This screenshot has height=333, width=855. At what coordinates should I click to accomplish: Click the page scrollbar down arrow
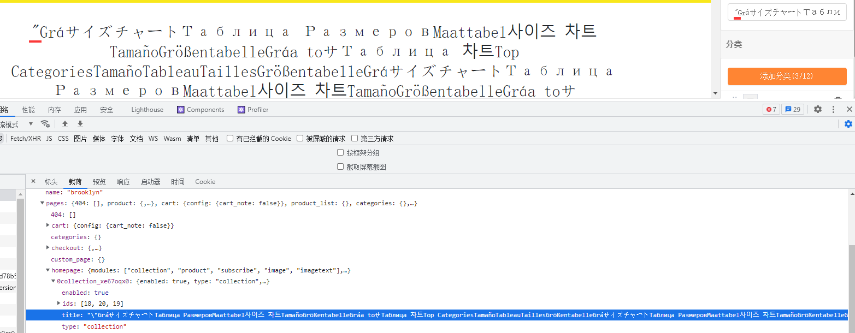tap(716, 94)
